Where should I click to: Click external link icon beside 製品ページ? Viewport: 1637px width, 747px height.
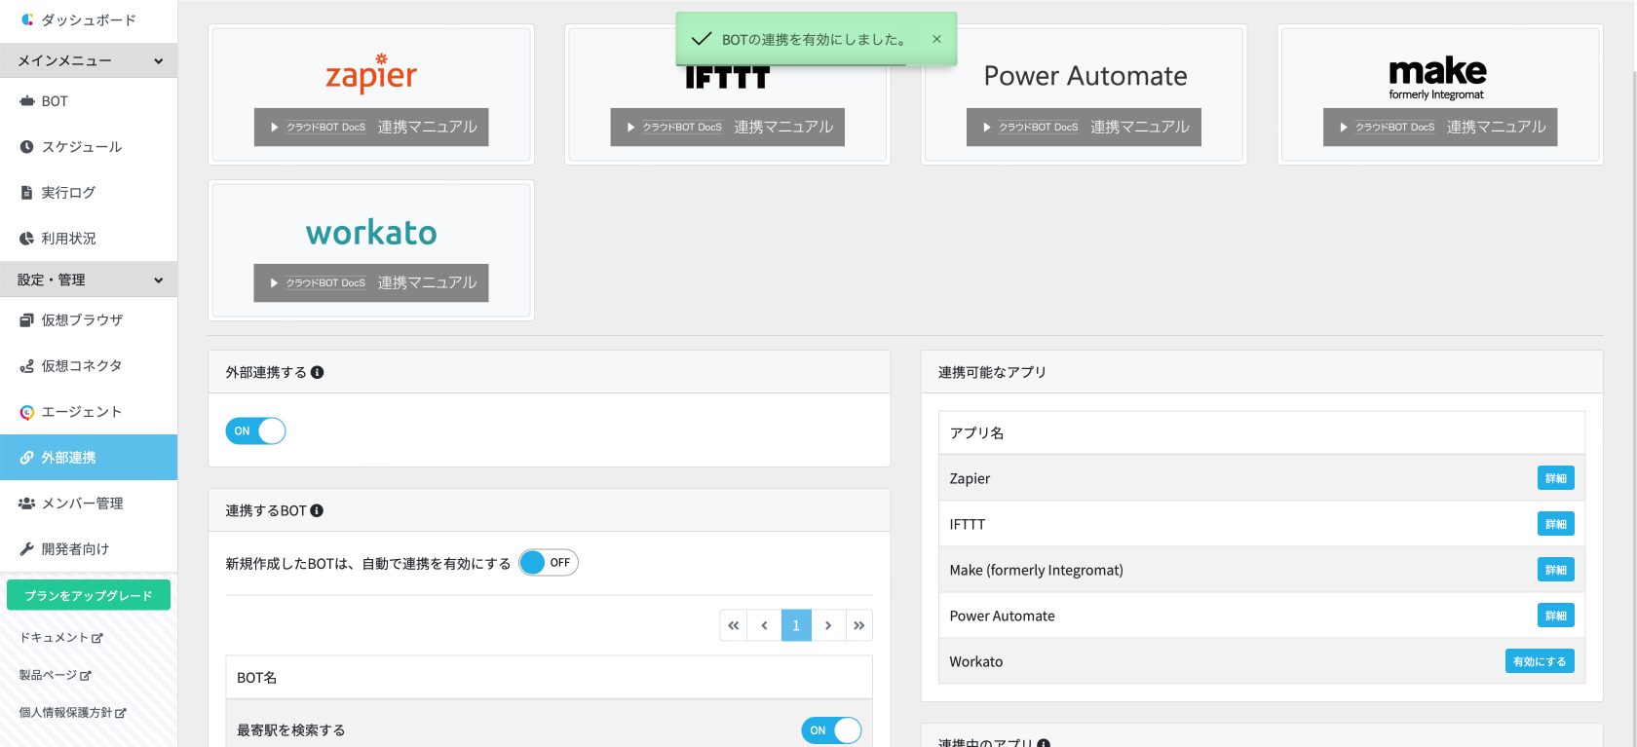86,675
